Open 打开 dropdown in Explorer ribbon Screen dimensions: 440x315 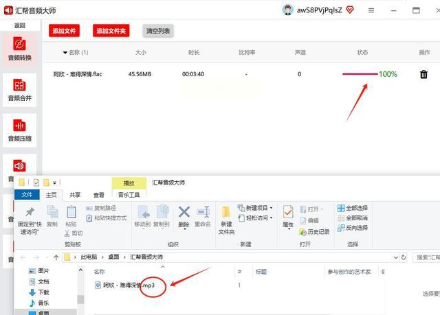click(311, 209)
